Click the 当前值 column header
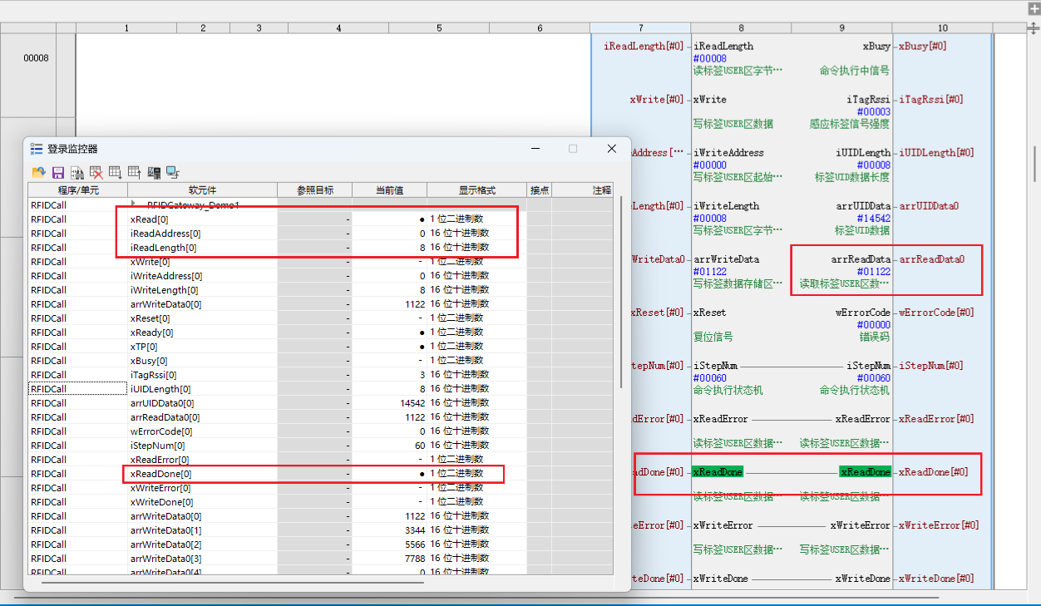The height and width of the screenshot is (606, 1041). coord(389,190)
